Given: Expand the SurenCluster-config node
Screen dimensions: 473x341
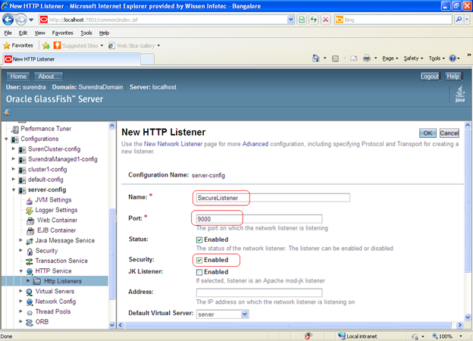Looking at the screenshot, I should point(14,149).
